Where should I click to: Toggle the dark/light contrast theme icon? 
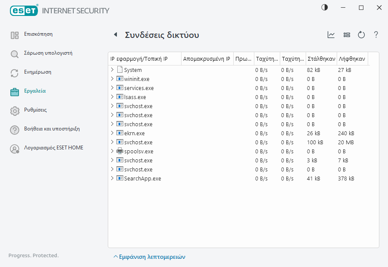tap(324, 8)
